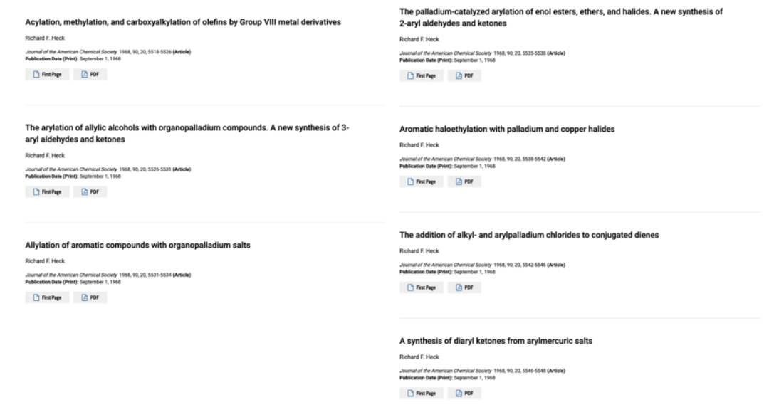This screenshot has height=417, width=769.
Task: Open PDF for Aromatic haloethylation article
Action: coord(464,181)
